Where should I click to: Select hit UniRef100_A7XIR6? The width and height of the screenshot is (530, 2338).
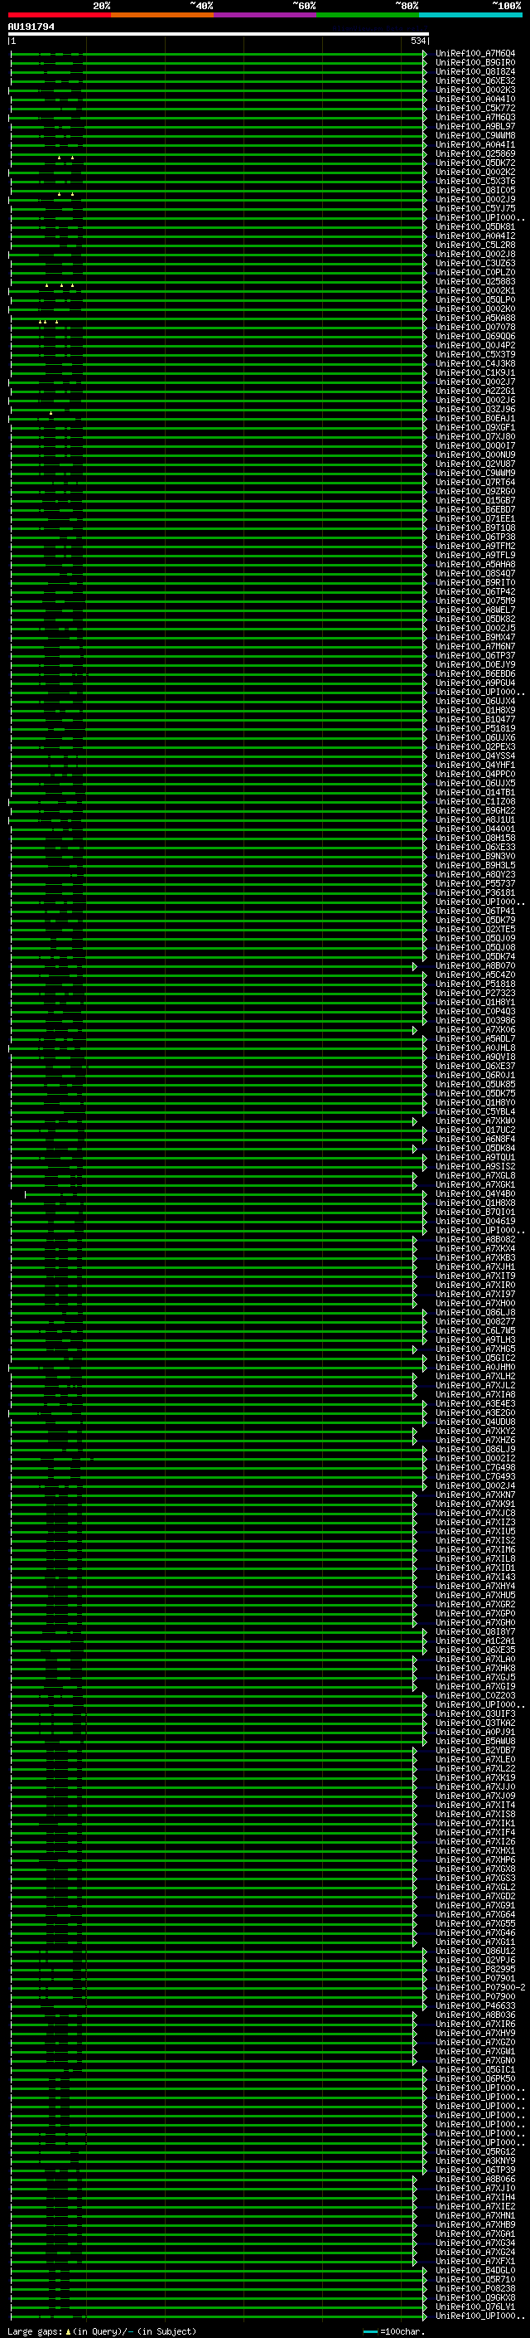(475, 2024)
